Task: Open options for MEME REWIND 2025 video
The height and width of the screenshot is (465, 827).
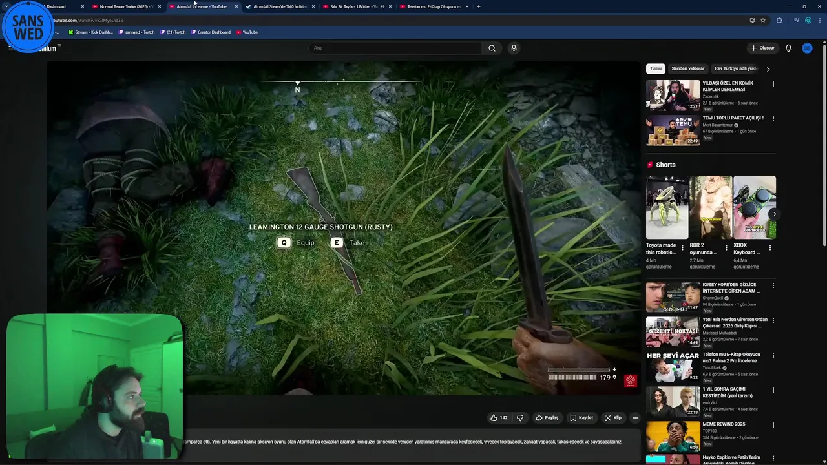Action: point(773,425)
